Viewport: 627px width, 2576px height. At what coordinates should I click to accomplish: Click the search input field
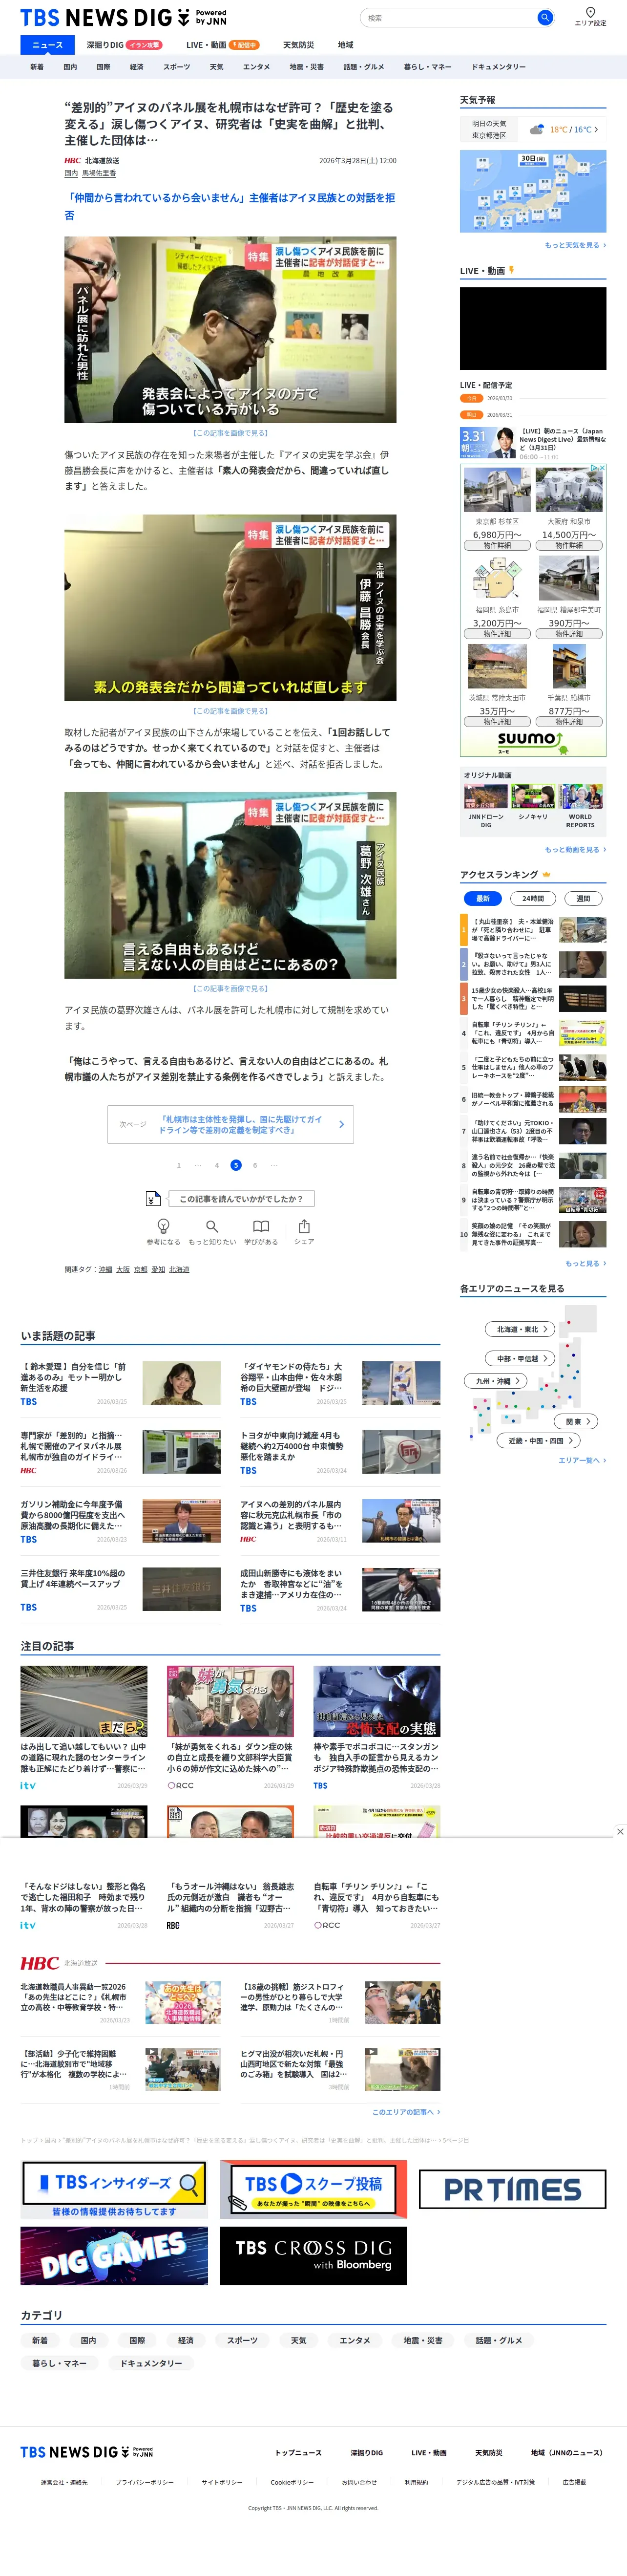448,17
